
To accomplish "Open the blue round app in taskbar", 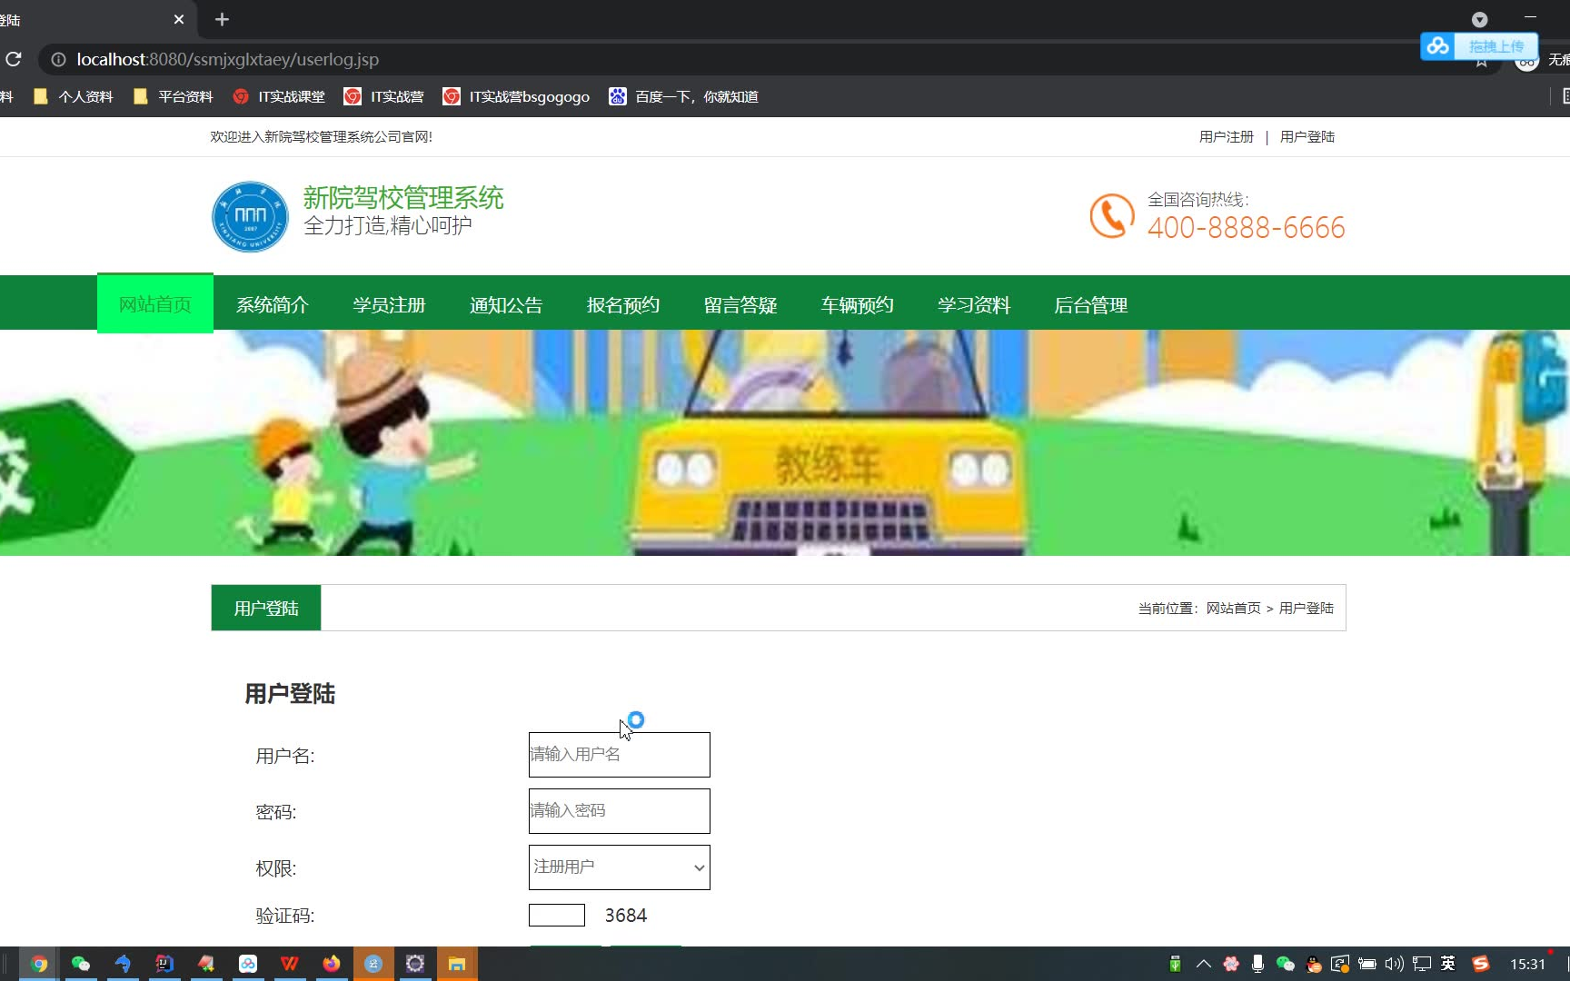I will pos(373,964).
